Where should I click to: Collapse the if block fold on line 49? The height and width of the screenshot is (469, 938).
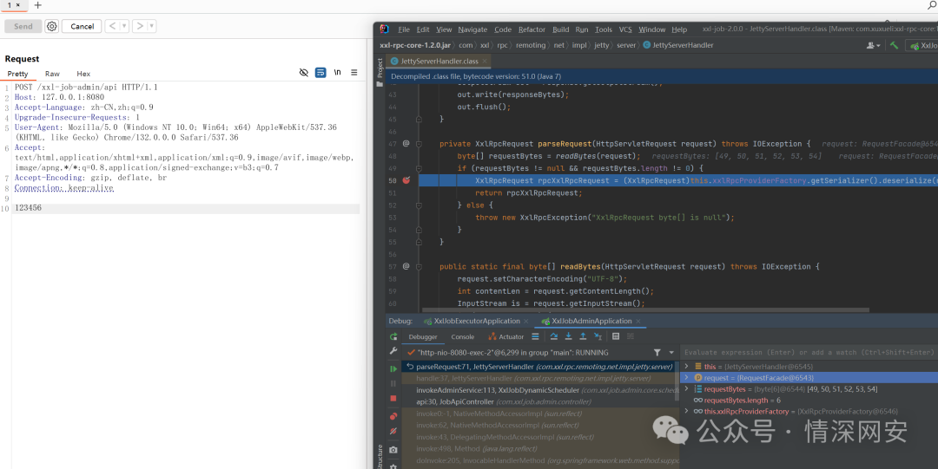pyautogui.click(x=419, y=168)
